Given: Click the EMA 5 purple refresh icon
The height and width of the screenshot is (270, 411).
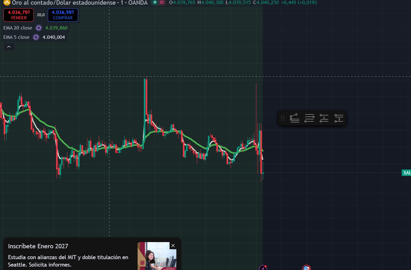Looking at the screenshot, I should tap(36, 37).
